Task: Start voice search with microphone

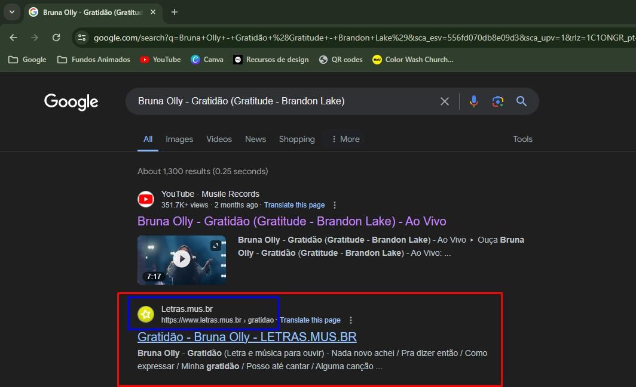Action: (x=474, y=101)
